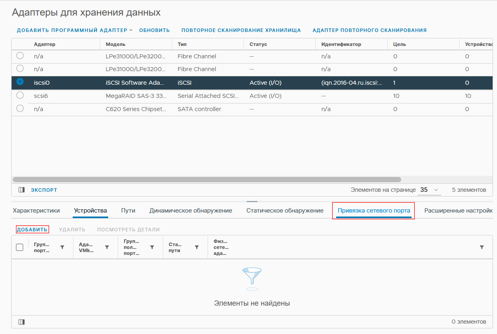Switch to the Динамическое обнаружение tab
Image resolution: width=497 pixels, height=334 pixels.
[191, 211]
